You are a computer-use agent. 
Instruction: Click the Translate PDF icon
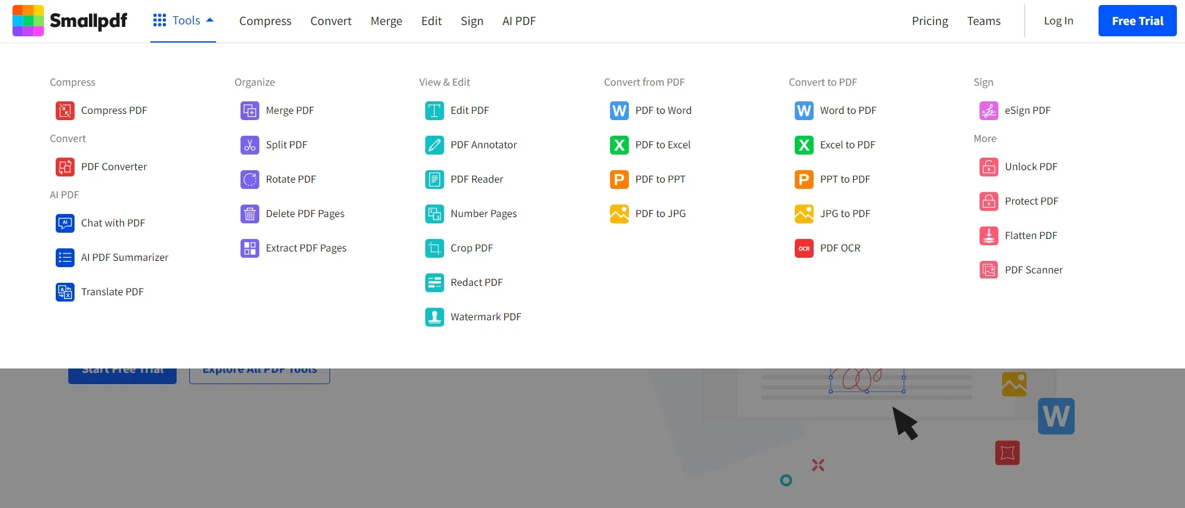tap(65, 292)
